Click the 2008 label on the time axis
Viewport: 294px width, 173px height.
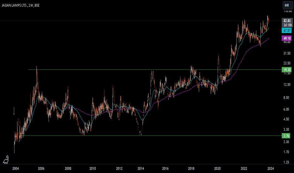pos(68,169)
